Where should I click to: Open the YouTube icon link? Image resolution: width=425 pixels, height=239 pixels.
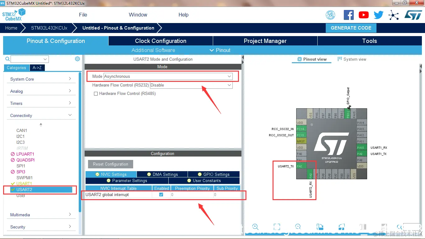[x=363, y=15]
